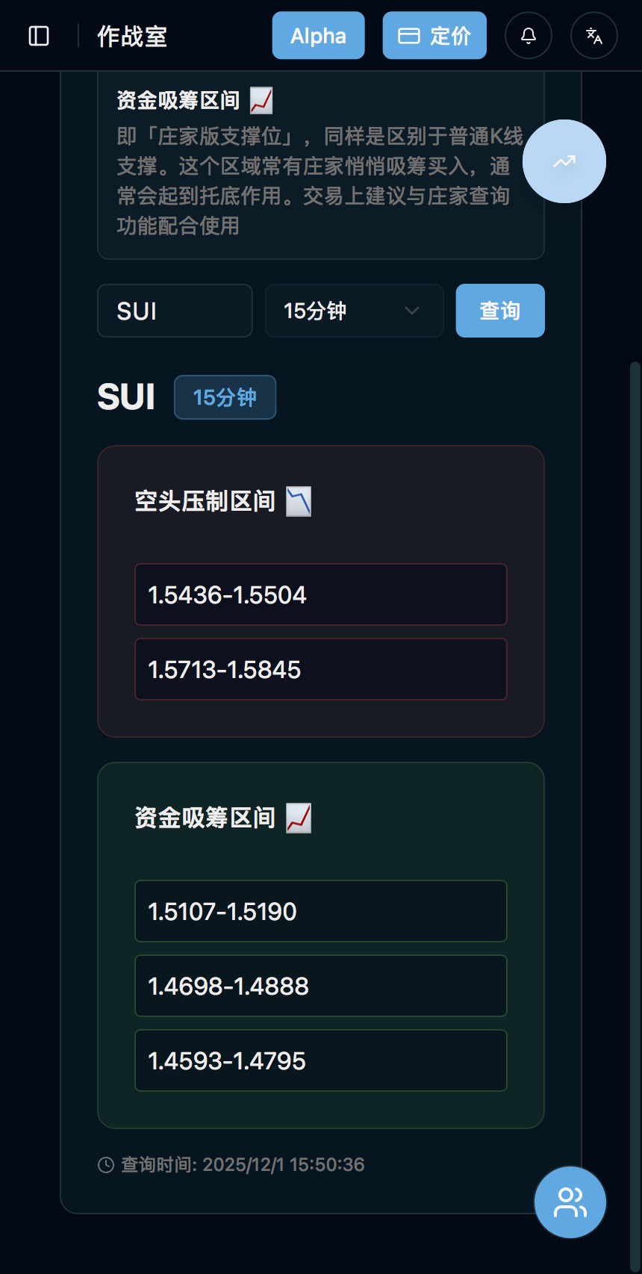Open the language translation switcher
The height and width of the screenshot is (1274, 642).
click(594, 35)
